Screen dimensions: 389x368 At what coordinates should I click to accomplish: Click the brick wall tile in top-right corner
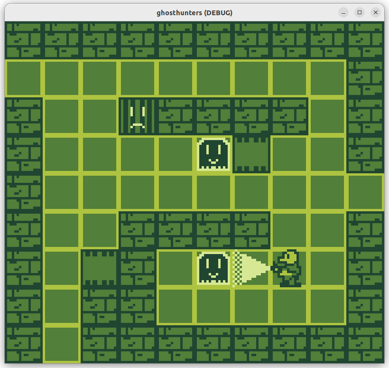pyautogui.click(x=365, y=40)
